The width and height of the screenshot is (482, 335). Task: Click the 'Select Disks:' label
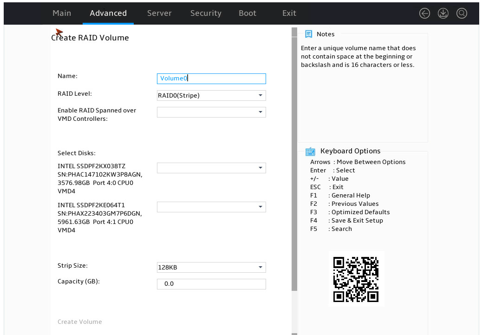click(x=77, y=153)
